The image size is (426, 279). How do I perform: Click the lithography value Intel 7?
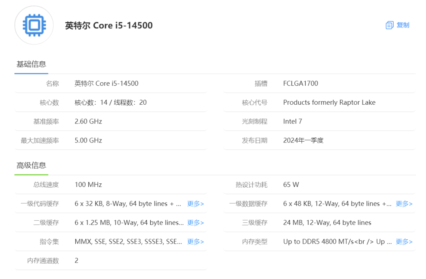(293, 122)
